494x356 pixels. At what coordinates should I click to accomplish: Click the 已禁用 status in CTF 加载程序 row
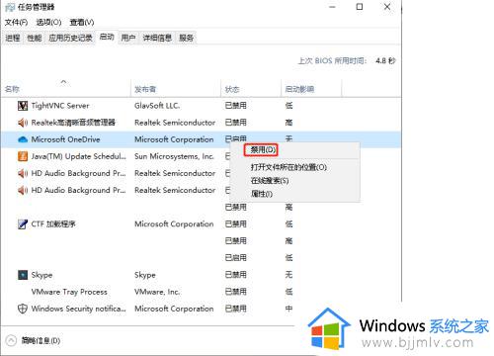point(235,224)
